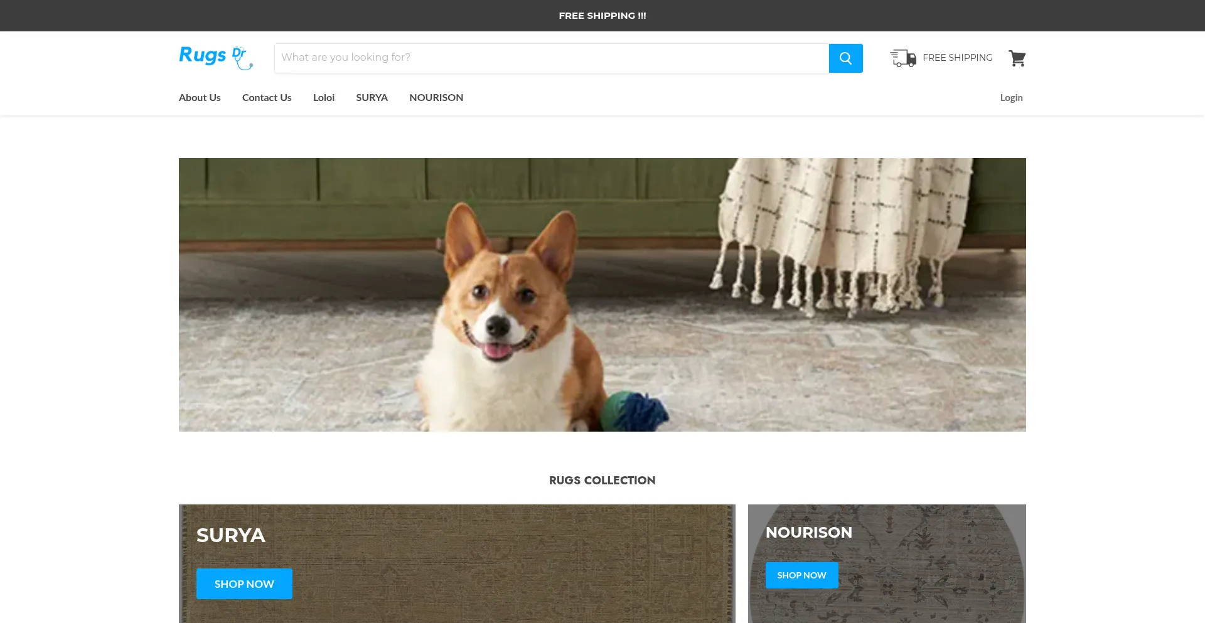Open the About Us page
This screenshot has width=1205, height=623.
[x=200, y=98]
